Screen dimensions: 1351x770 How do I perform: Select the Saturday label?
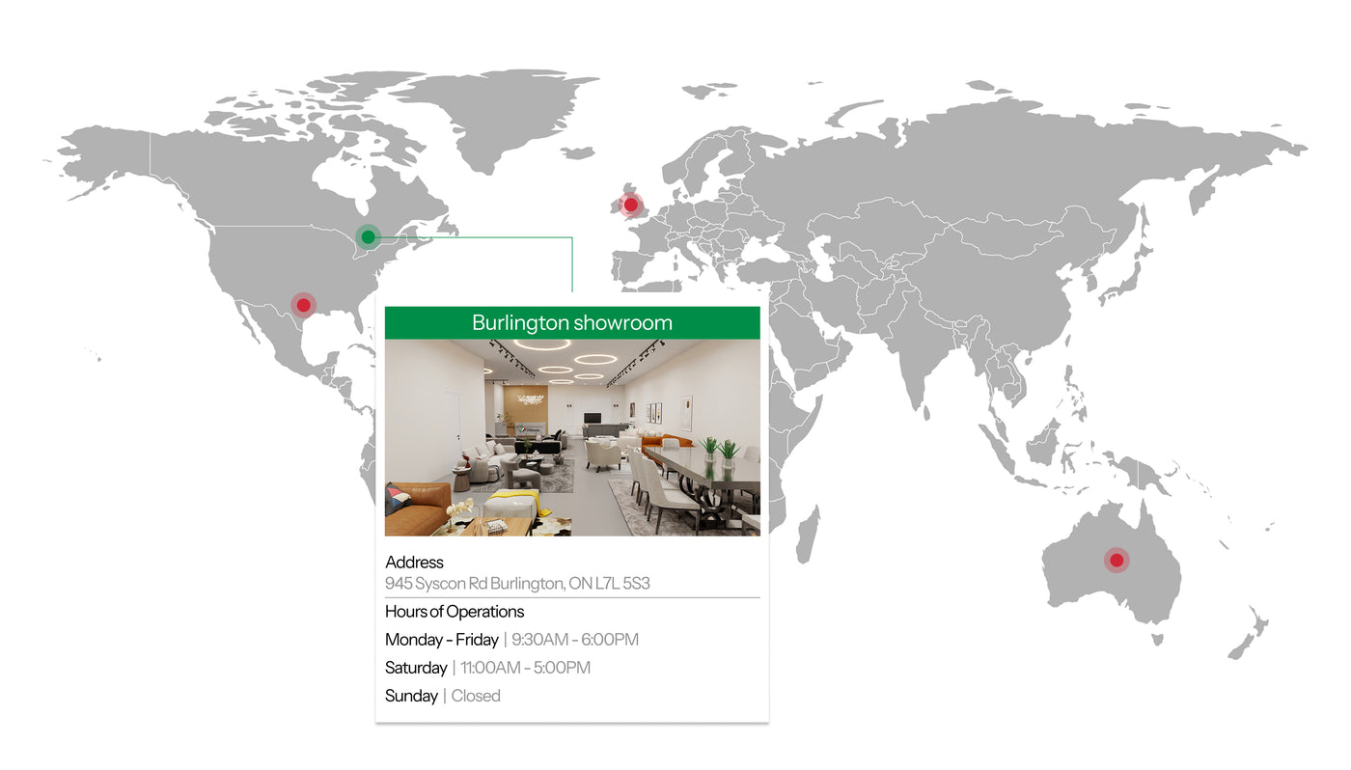(416, 668)
